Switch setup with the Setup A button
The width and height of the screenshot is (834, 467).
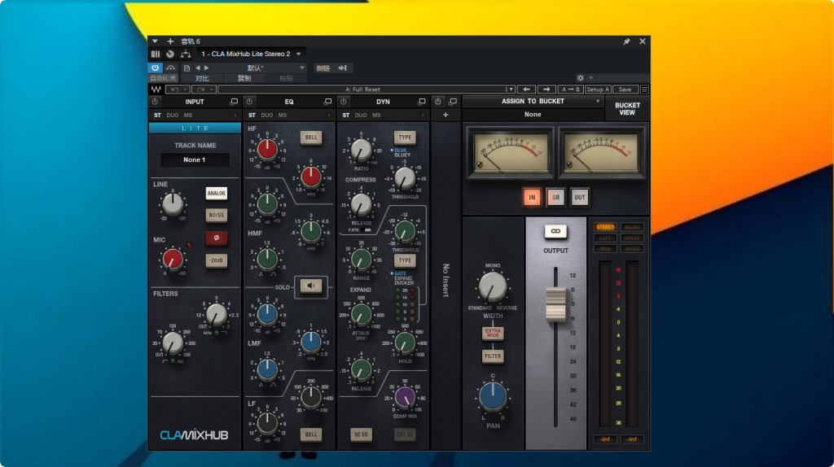tap(598, 89)
